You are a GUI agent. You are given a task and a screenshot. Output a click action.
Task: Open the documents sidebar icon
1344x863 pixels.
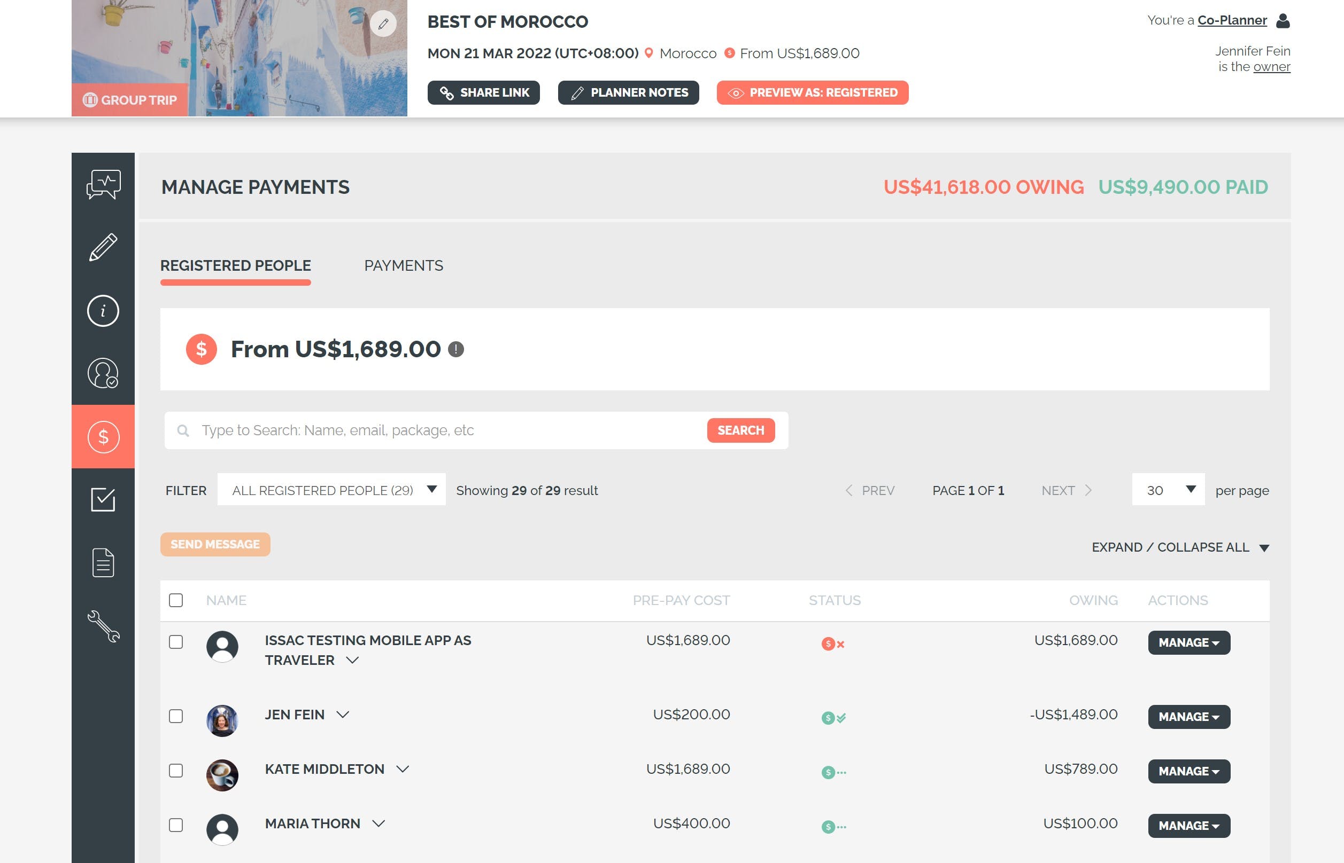coord(103,562)
